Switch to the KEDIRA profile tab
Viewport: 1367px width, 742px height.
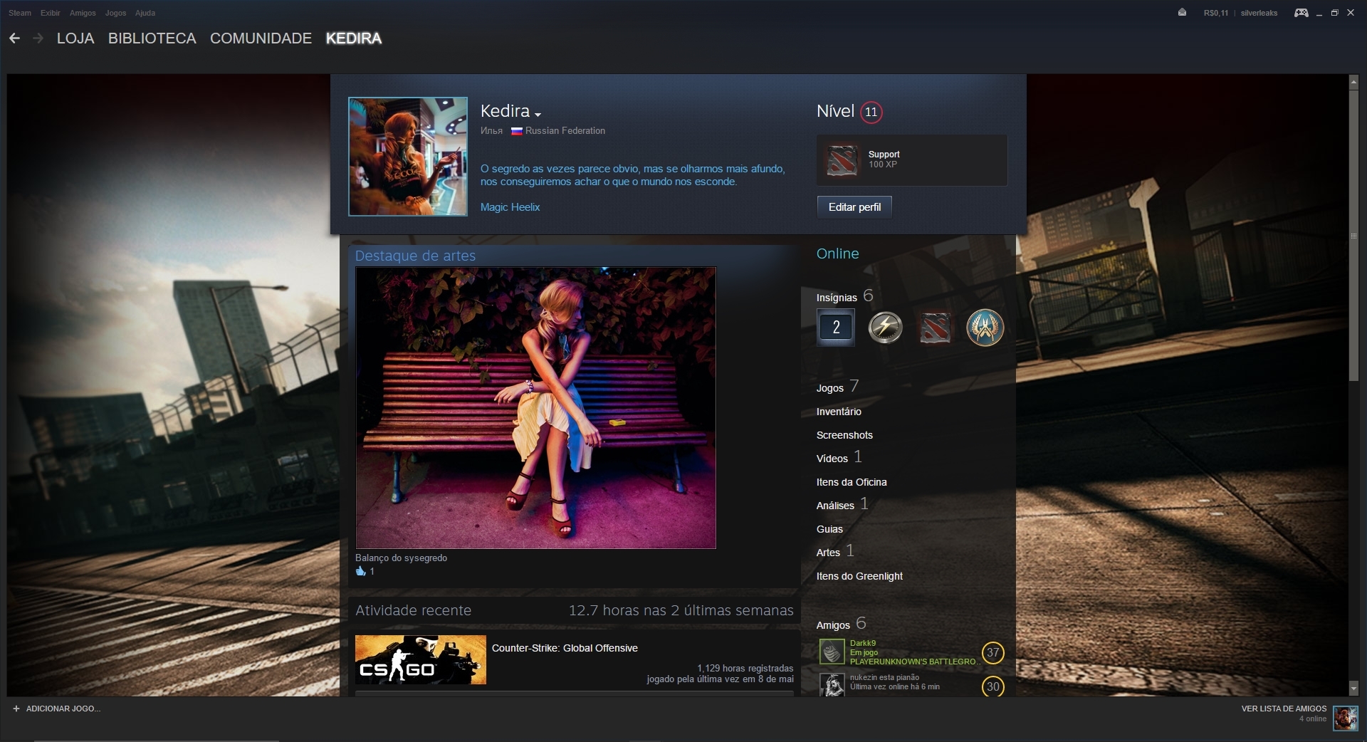[x=354, y=38]
